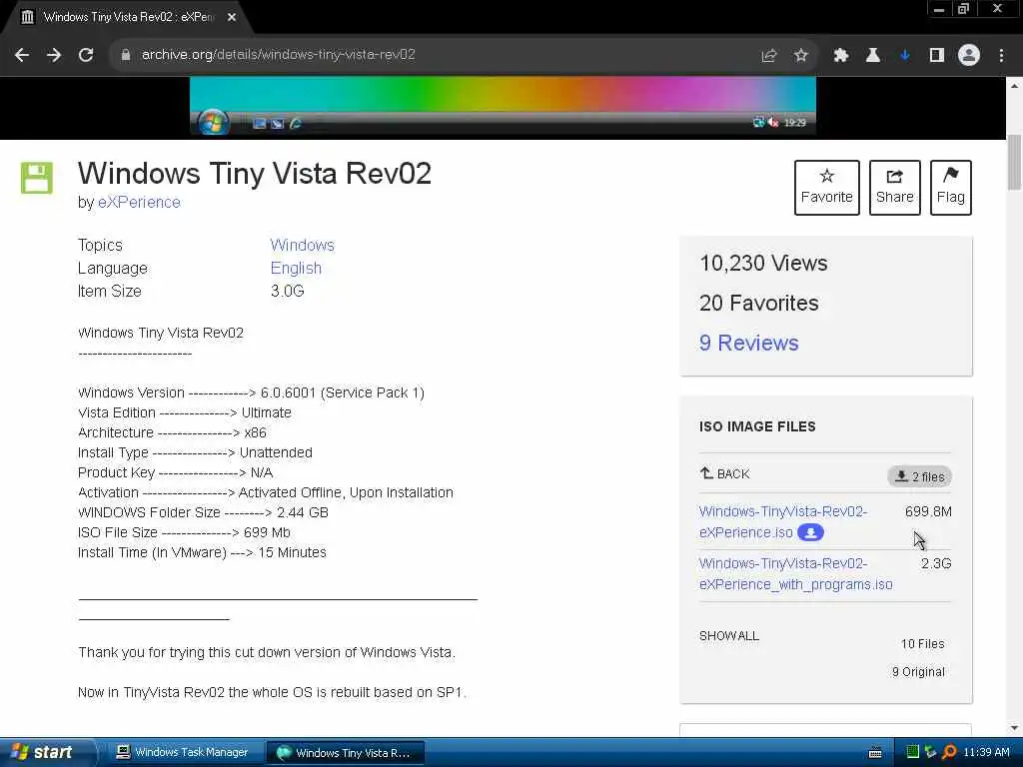Click the Flag button
This screenshot has width=1023, height=767.
click(951, 187)
